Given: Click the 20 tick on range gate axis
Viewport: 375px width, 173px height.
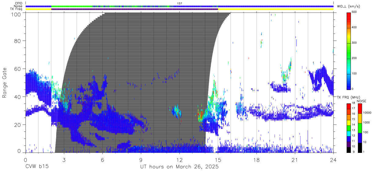Looking at the screenshot, I should [x=18, y=124].
